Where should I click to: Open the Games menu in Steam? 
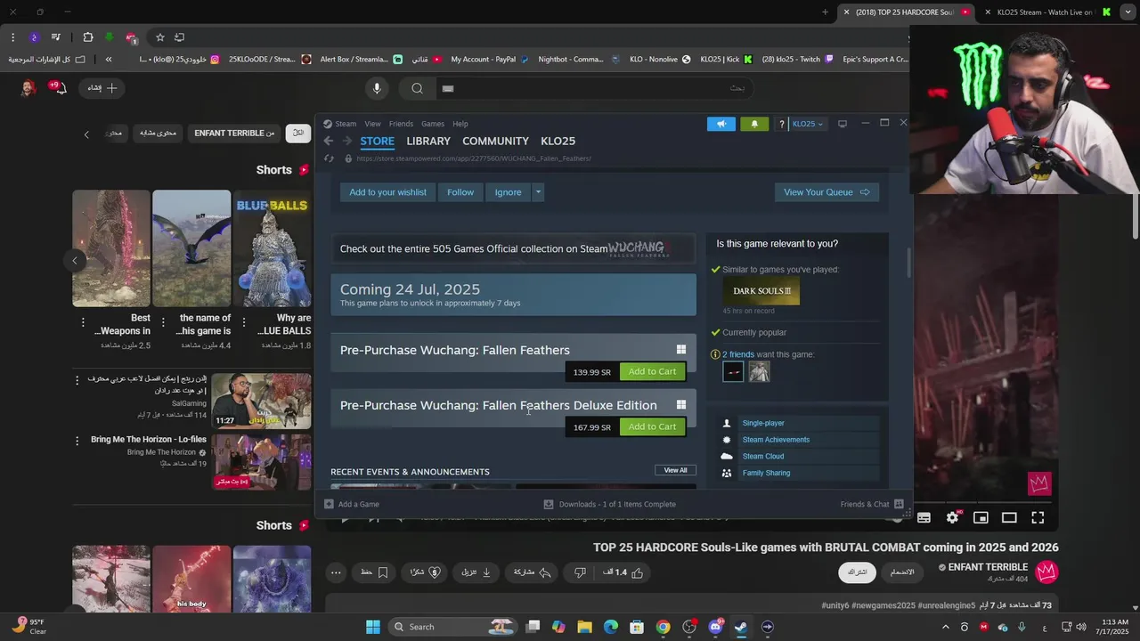tap(433, 124)
